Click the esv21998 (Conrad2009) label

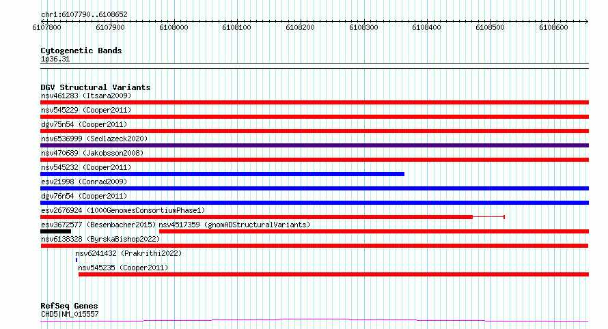[84, 182]
